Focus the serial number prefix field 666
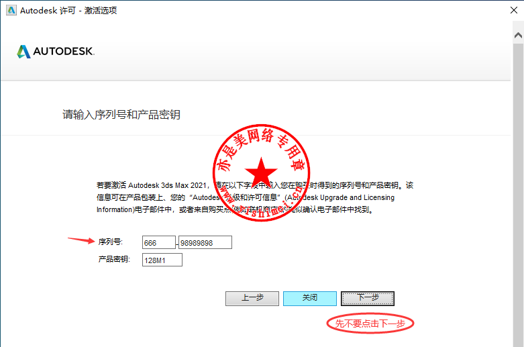The width and height of the screenshot is (524, 347). pyautogui.click(x=159, y=242)
